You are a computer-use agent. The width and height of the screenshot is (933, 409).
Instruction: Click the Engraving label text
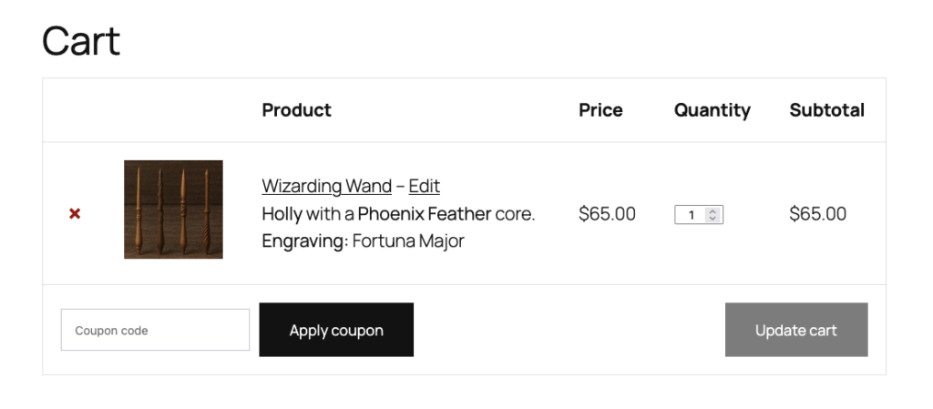[304, 241]
